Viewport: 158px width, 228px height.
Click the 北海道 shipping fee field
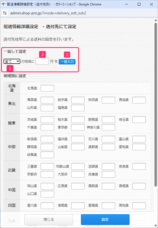(x=47, y=88)
